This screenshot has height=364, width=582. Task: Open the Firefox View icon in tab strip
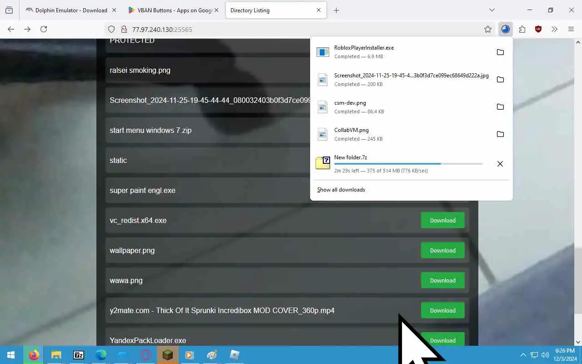pyautogui.click(x=9, y=10)
